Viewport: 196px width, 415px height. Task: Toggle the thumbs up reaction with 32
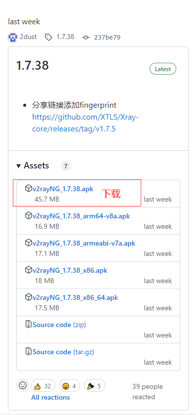point(43,386)
